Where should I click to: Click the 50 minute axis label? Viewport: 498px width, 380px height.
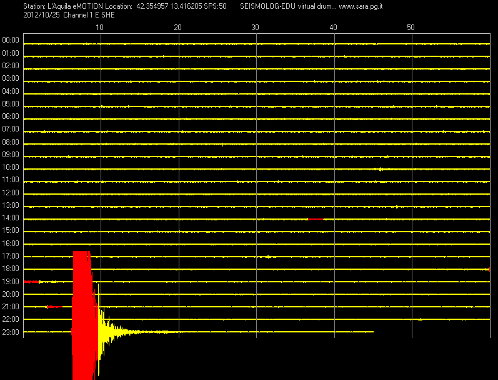(411, 28)
